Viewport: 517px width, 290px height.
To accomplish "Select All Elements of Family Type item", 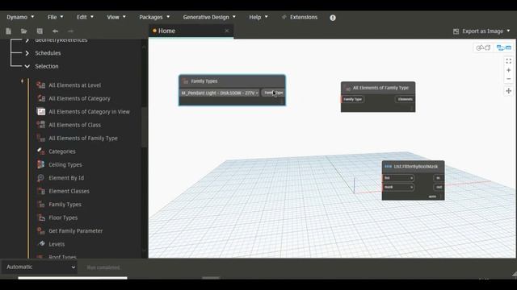I will pos(83,138).
